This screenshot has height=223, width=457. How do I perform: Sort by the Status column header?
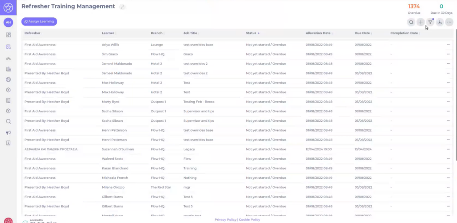[x=253, y=33]
